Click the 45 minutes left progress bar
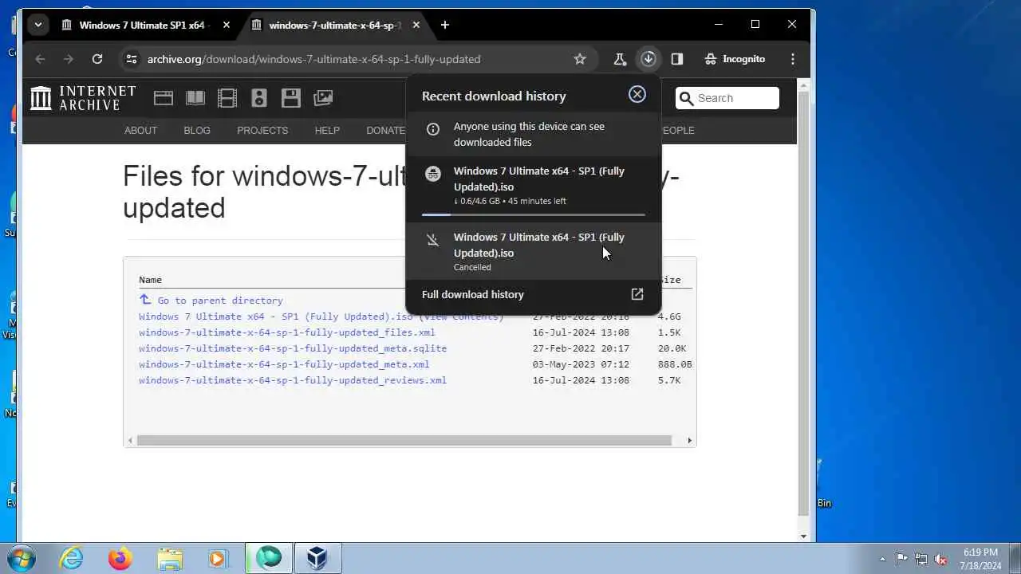Viewport: 1021px width, 574px height. pos(534,214)
